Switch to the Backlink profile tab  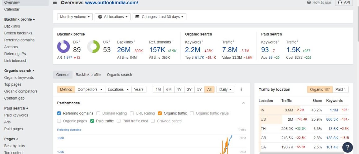coord(88,75)
